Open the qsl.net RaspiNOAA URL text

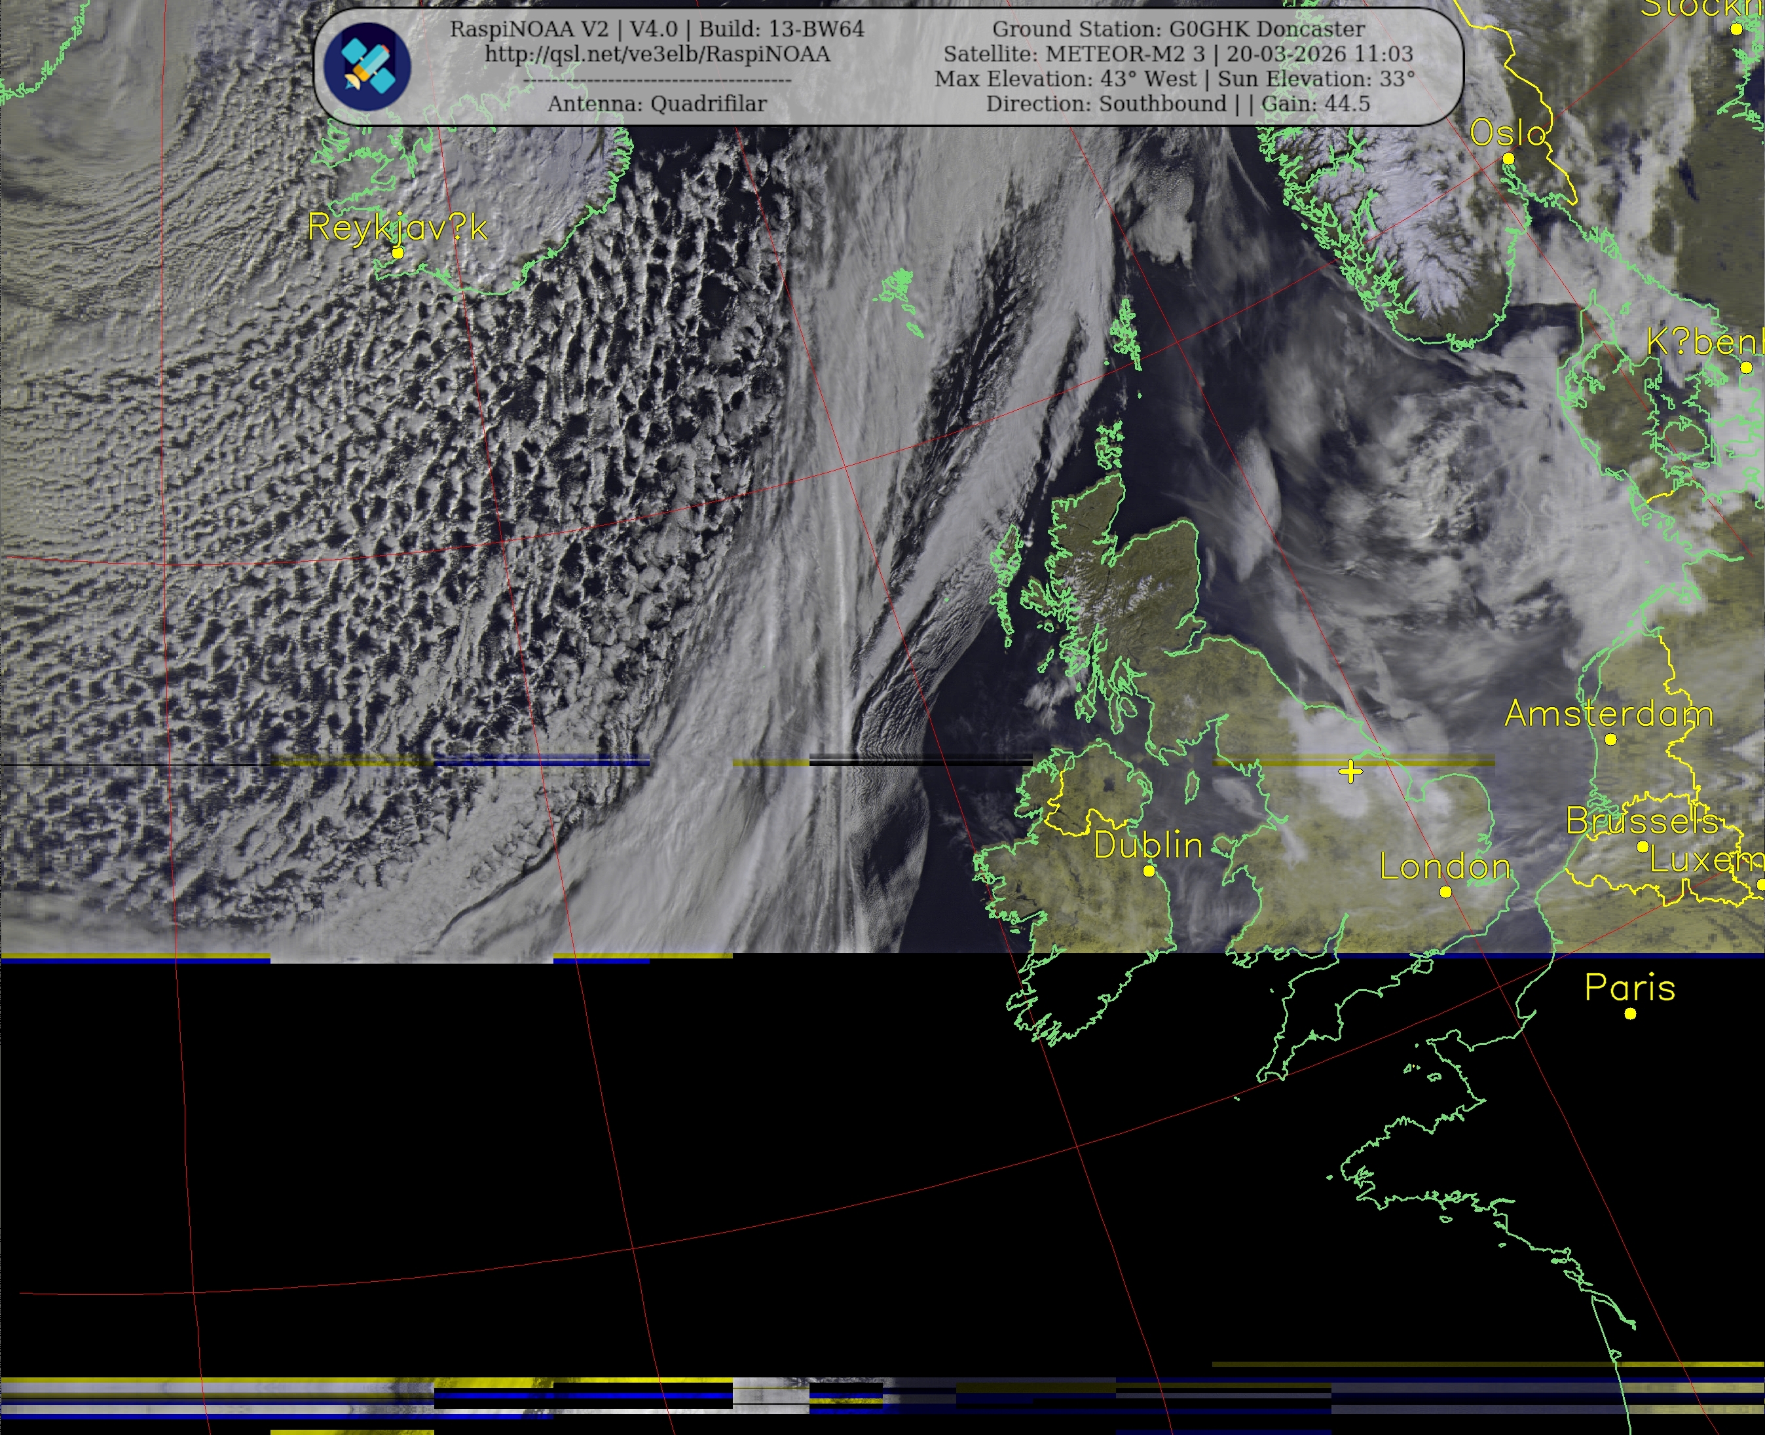[x=657, y=54]
